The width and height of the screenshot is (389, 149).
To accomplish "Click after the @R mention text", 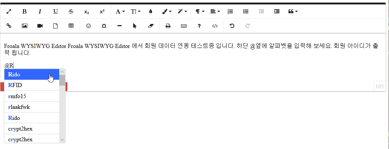I will 14,66.
